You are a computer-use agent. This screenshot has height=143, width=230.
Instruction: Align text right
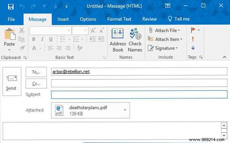tap(68, 48)
